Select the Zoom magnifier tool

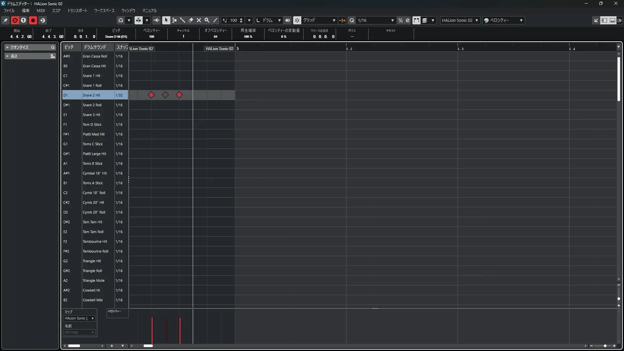click(x=207, y=20)
